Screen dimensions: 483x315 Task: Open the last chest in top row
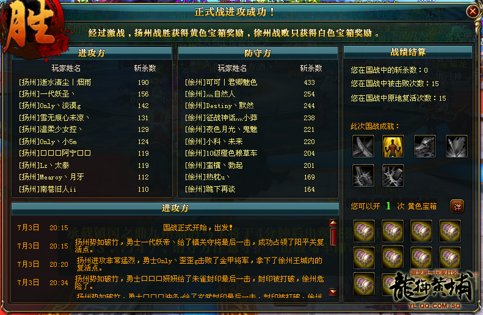[450, 231]
